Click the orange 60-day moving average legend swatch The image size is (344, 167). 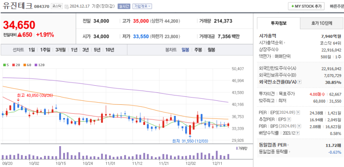point(24,65)
